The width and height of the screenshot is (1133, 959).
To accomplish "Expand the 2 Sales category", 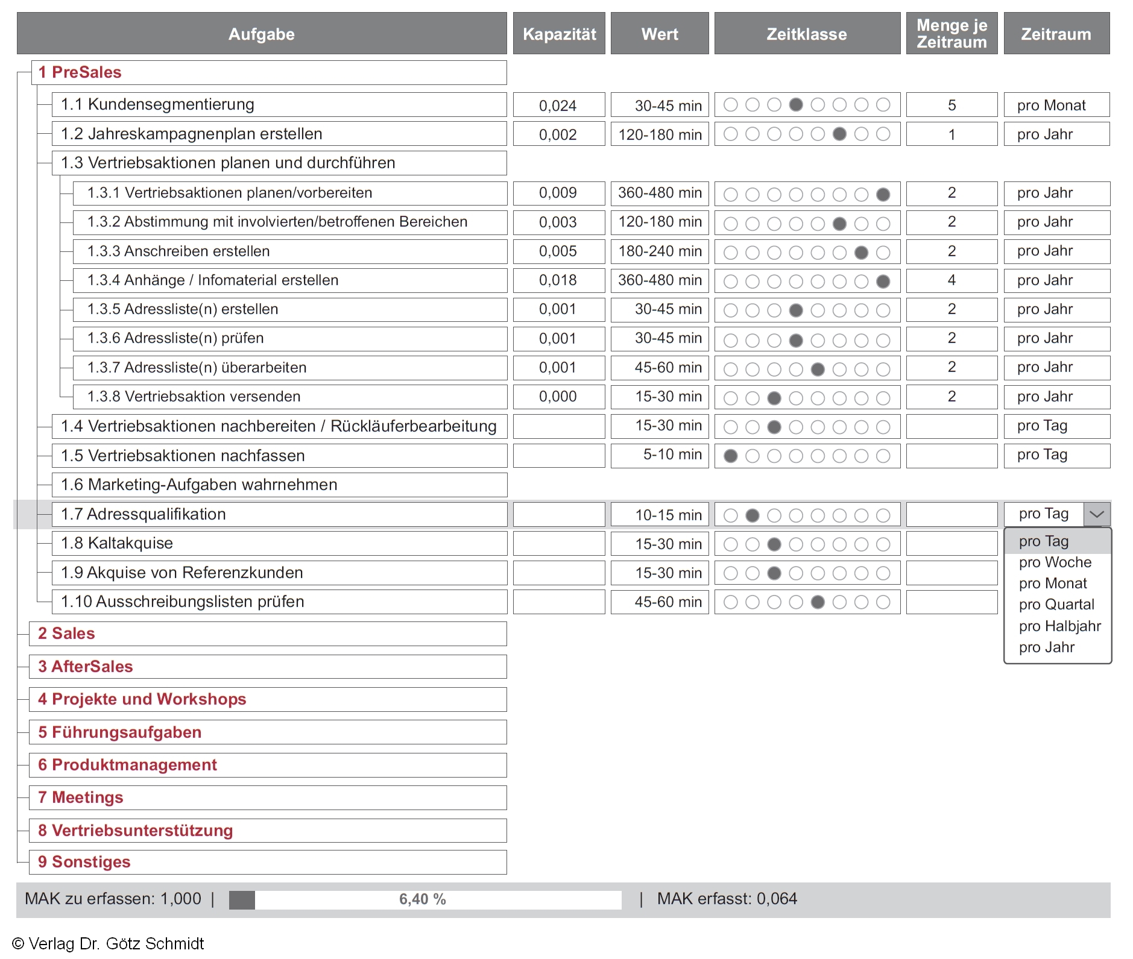I will (x=66, y=634).
